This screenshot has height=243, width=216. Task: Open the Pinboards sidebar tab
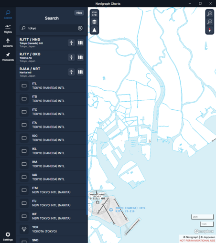click(8, 57)
